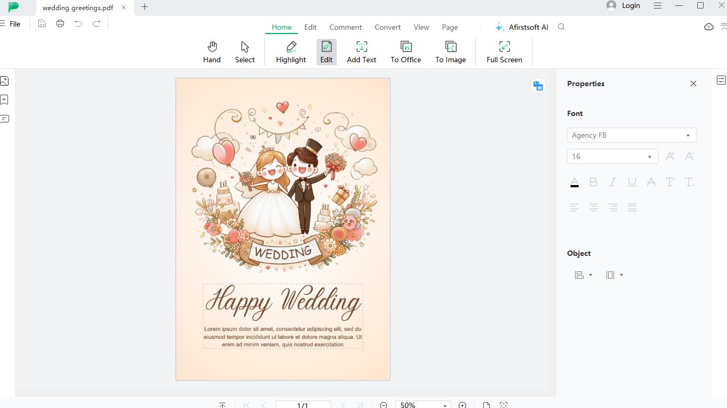Image resolution: width=727 pixels, height=408 pixels.
Task: Switch to the View tab
Action: coord(421,27)
